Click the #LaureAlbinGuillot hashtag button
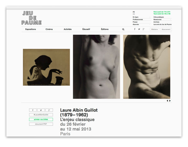Screen dimensions: 188x147 coord(41,115)
